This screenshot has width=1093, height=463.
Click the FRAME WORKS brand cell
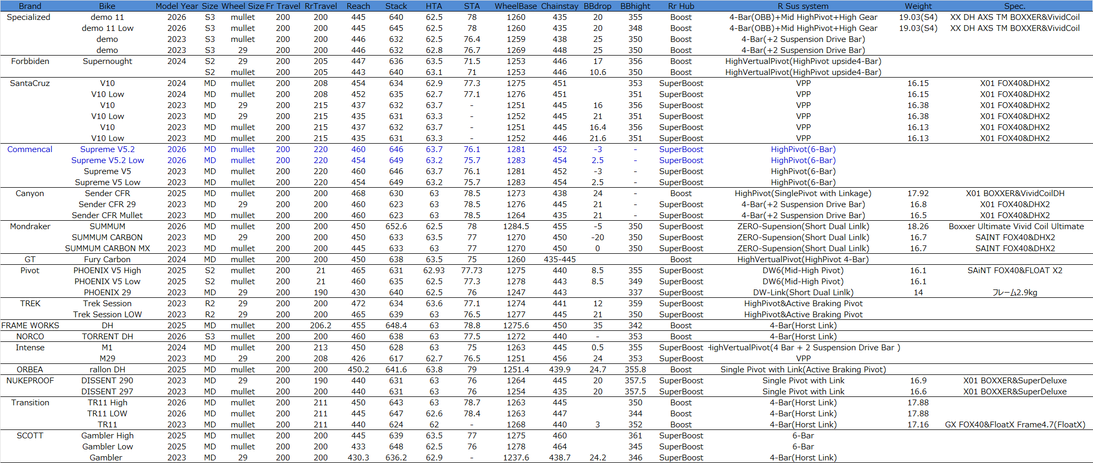pos(30,326)
